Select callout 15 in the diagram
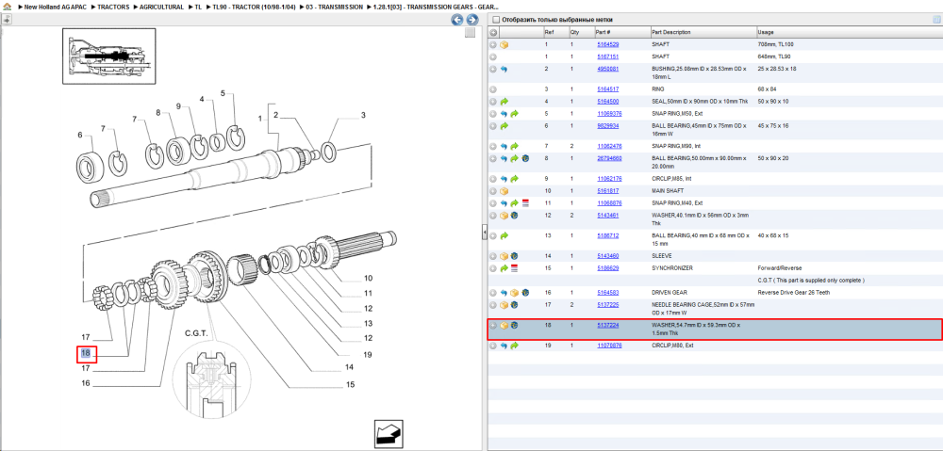The width and height of the screenshot is (943, 451). point(350,384)
